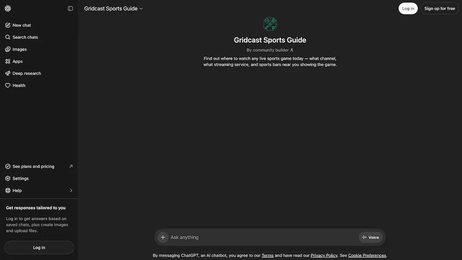Open the Images section
Viewport: 462px width, 260px height.
(x=39, y=49)
